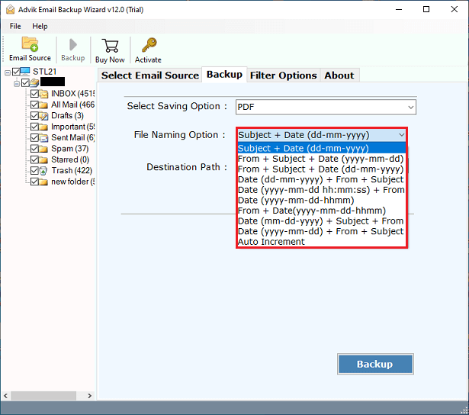This screenshot has height=415, width=469.
Task: Collapse the File Naming Option dropdown
Action: tap(401, 135)
